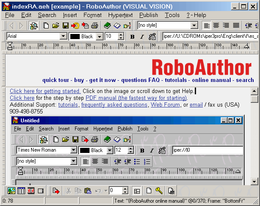Click the Print icon in main toolbar
Image resolution: width=260 pixels, height=206 pixels.
click(95, 25)
